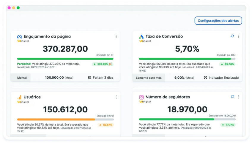This screenshot has width=252, height=144.
Task: Open three-dot menu on Número de seguidores
Action: 239,97
